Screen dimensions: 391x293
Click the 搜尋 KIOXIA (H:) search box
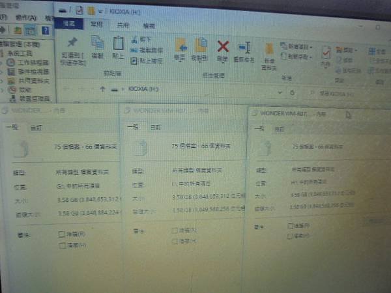tap(347, 94)
